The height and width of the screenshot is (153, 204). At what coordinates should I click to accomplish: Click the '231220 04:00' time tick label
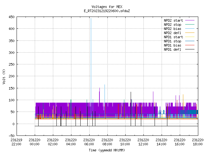click(71, 142)
